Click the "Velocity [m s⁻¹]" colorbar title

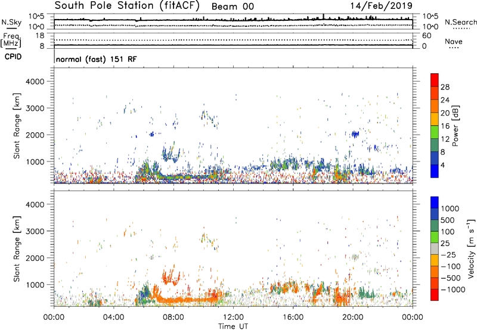(471, 248)
